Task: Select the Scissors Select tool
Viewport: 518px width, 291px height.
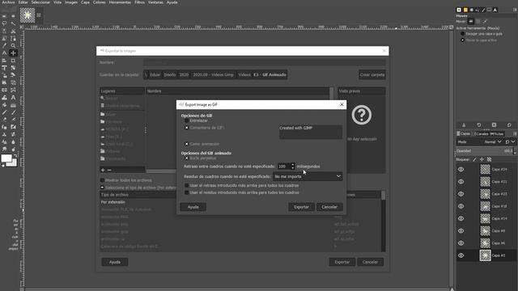Action: (13, 31)
